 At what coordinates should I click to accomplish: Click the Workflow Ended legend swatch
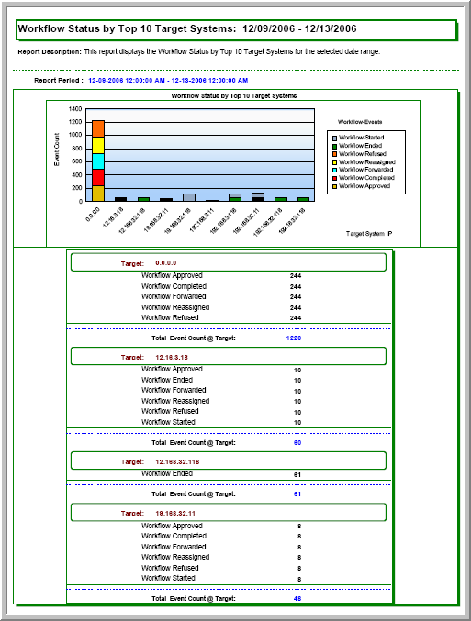334,146
